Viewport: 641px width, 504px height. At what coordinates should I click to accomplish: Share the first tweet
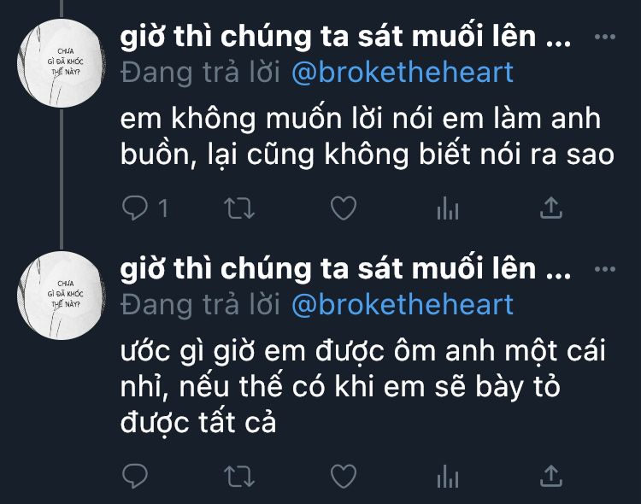click(551, 208)
